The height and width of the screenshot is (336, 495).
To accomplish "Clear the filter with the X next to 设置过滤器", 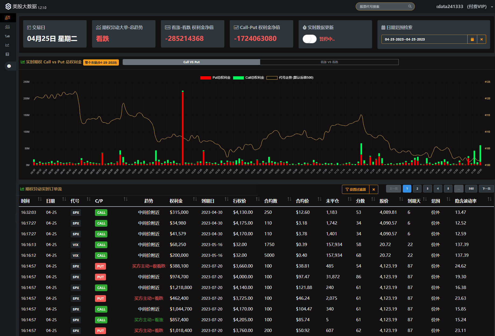I will point(374,189).
